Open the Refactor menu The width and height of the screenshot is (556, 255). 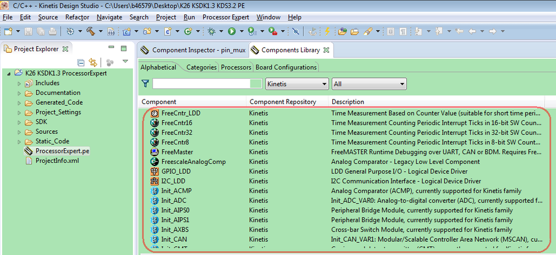coord(77,17)
